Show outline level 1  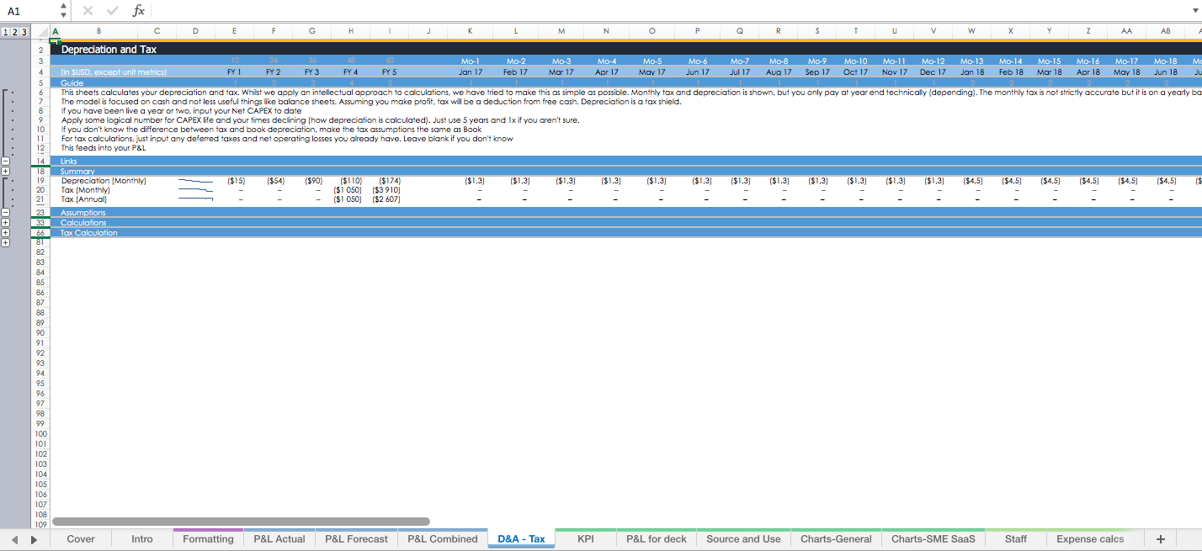[x=5, y=32]
